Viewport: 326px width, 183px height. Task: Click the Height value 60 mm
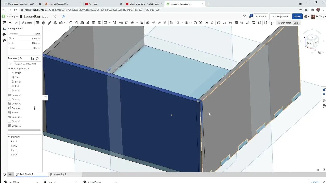point(36,48)
